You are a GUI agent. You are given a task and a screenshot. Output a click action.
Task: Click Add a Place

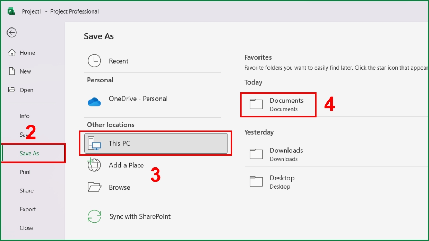[x=126, y=165]
